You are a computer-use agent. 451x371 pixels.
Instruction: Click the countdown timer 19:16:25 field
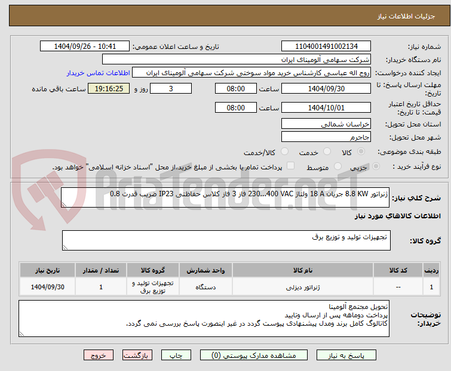(109, 88)
